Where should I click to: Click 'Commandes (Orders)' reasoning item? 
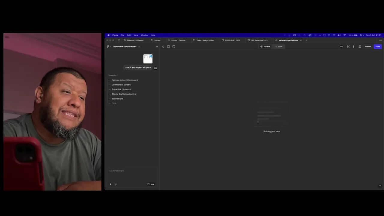tap(121, 85)
